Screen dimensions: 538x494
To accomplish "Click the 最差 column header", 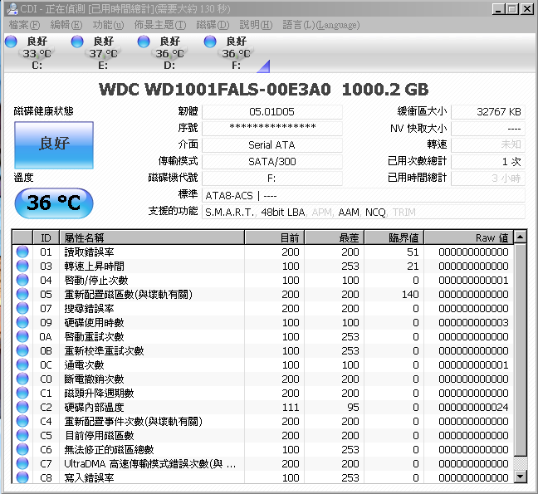I will [x=335, y=237].
